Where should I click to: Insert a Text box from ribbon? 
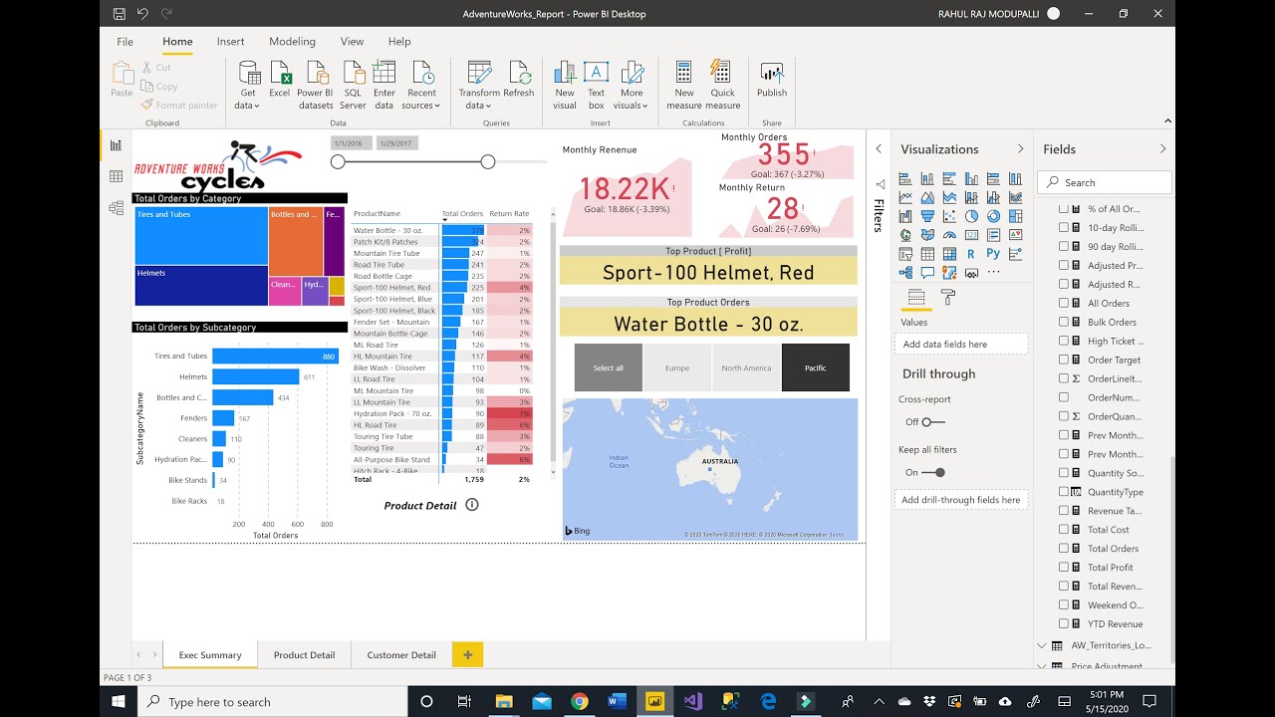point(596,85)
